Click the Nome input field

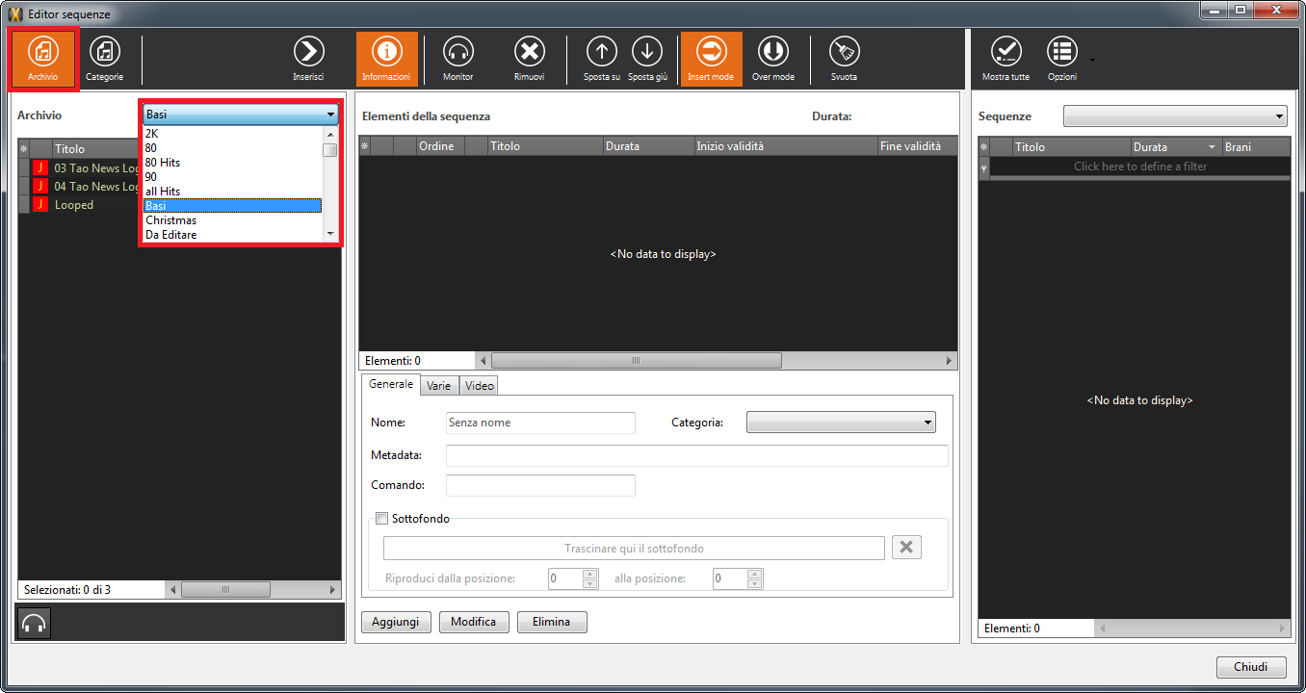(x=540, y=423)
